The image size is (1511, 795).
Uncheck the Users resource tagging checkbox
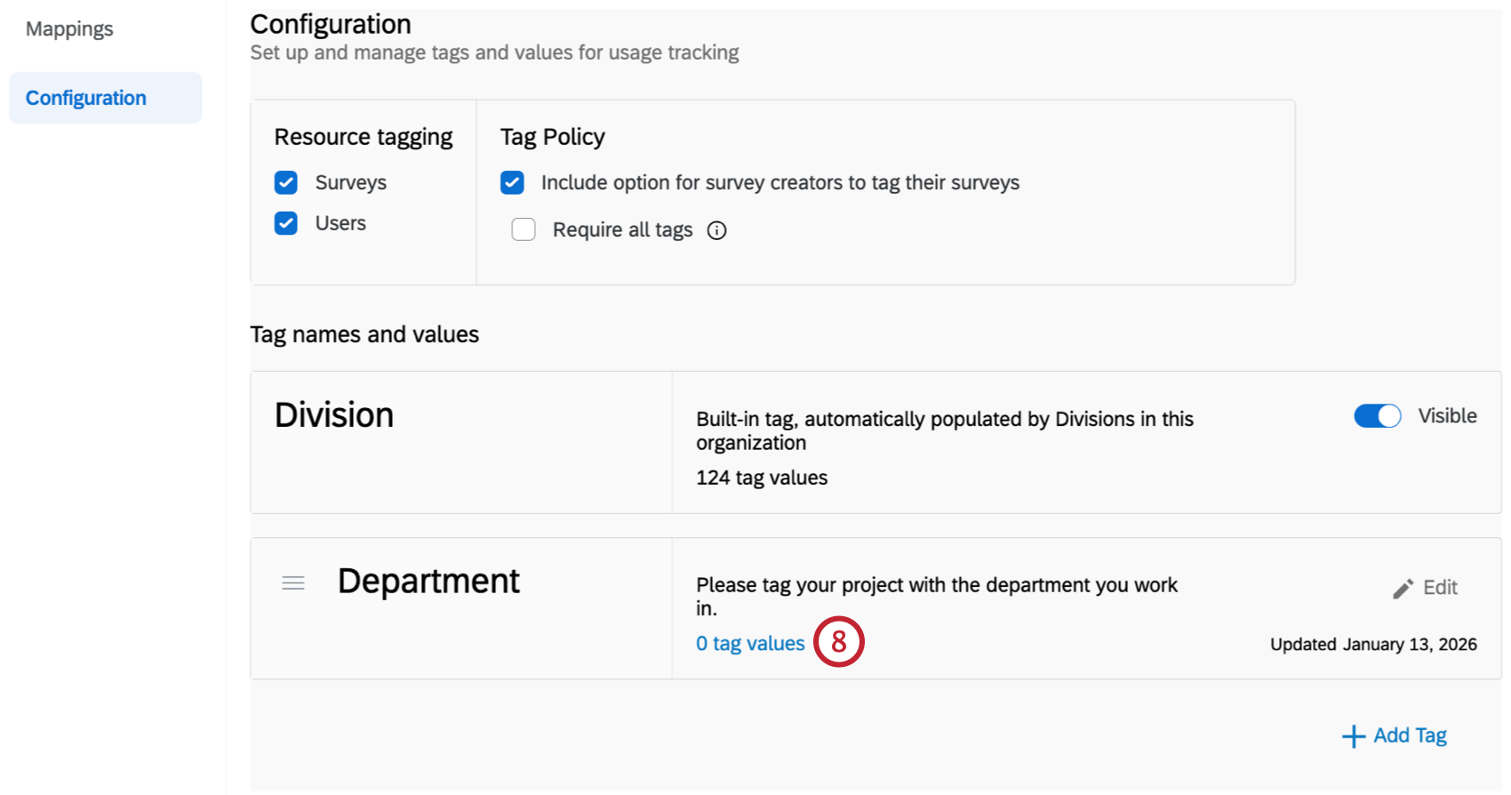point(286,223)
